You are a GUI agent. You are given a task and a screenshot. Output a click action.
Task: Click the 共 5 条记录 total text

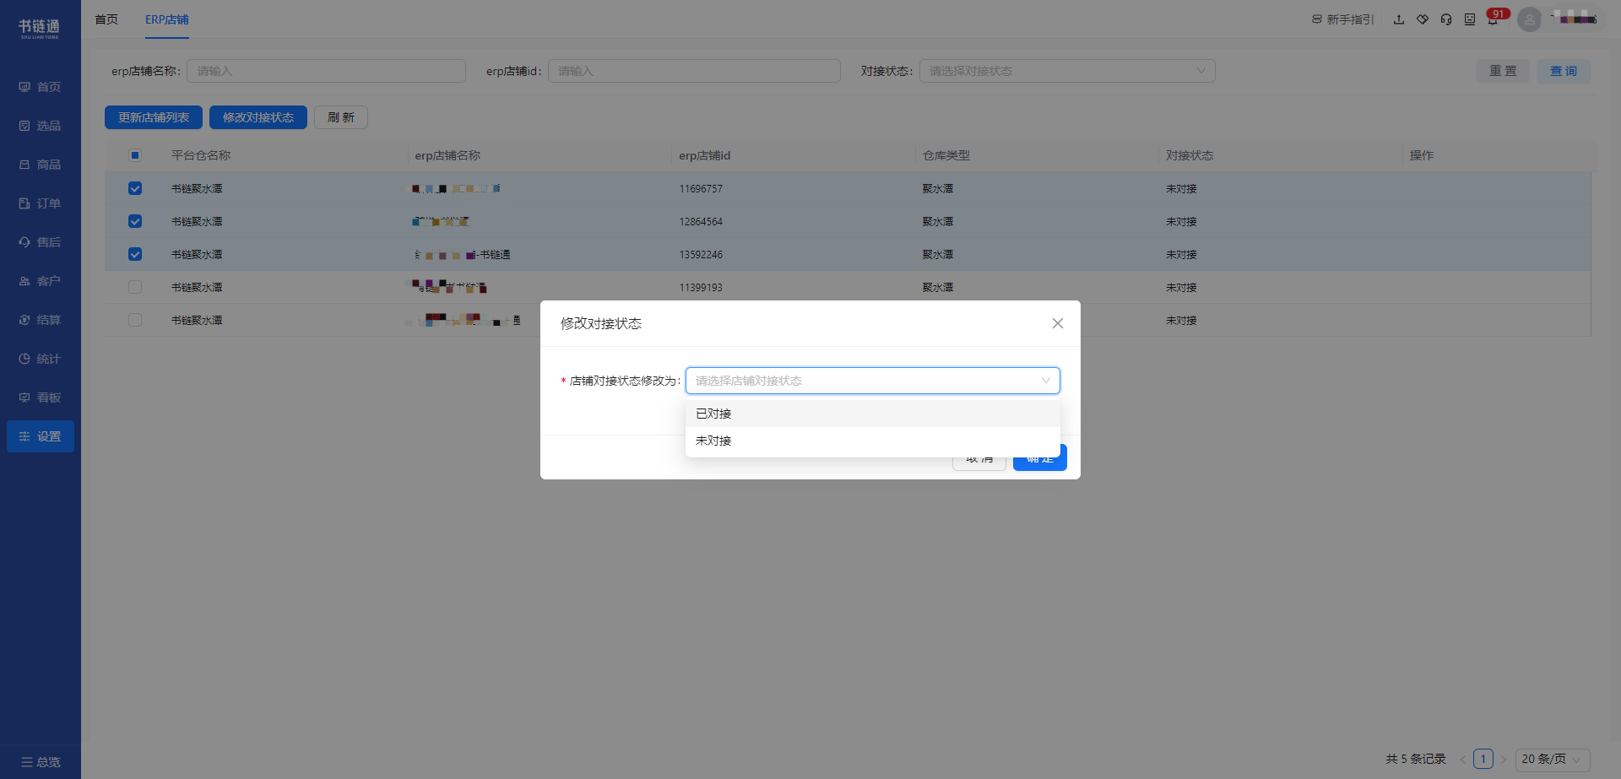(1416, 759)
